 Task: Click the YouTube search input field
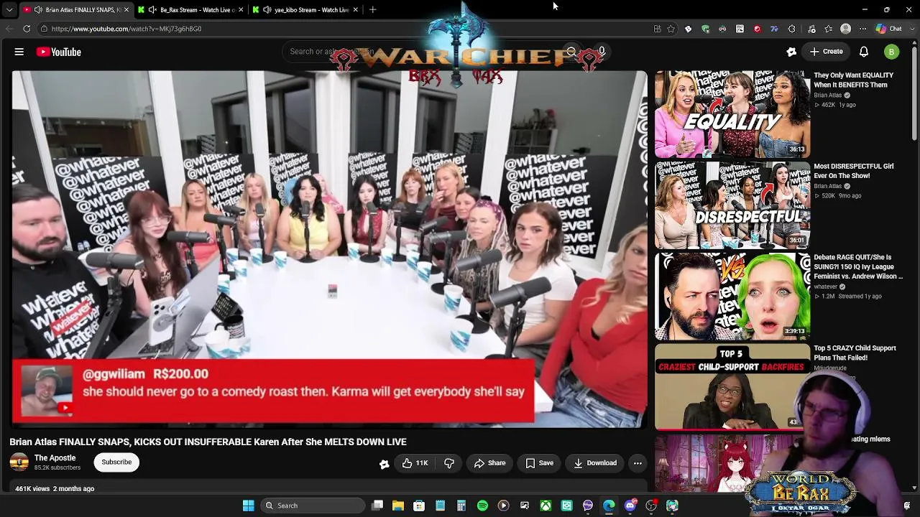424,52
